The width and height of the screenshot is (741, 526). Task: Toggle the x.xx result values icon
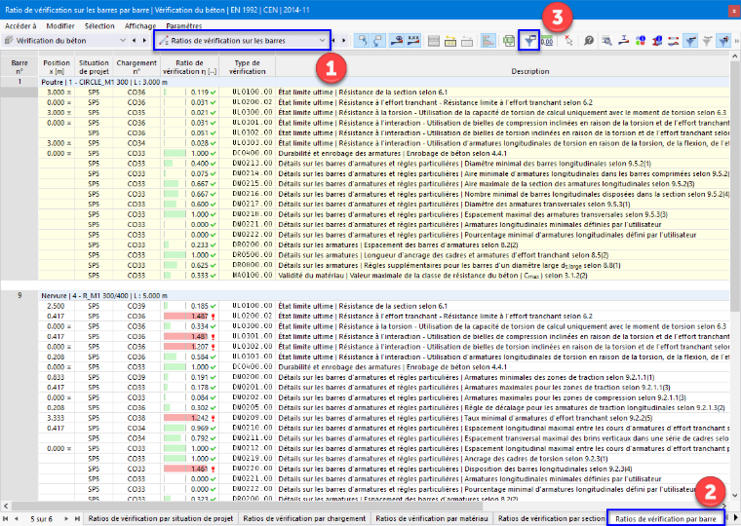(x=413, y=41)
